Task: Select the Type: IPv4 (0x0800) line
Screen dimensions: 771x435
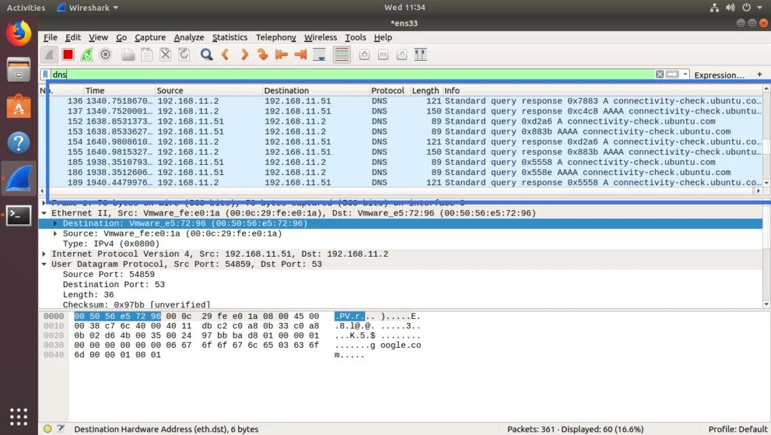Action: click(x=401, y=244)
